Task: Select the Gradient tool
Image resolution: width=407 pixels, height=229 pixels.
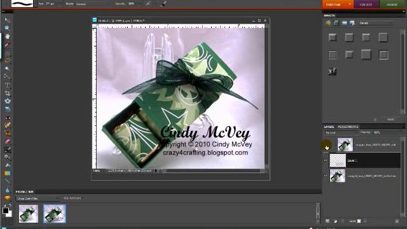Action: point(7,174)
